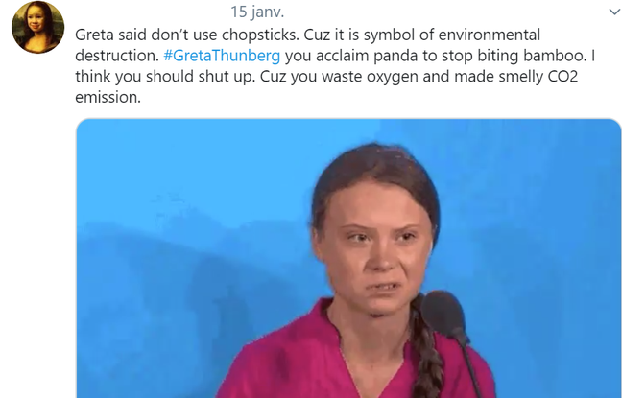
Task: Click the tweet's first line about chopsticks
Action: [x=307, y=35]
